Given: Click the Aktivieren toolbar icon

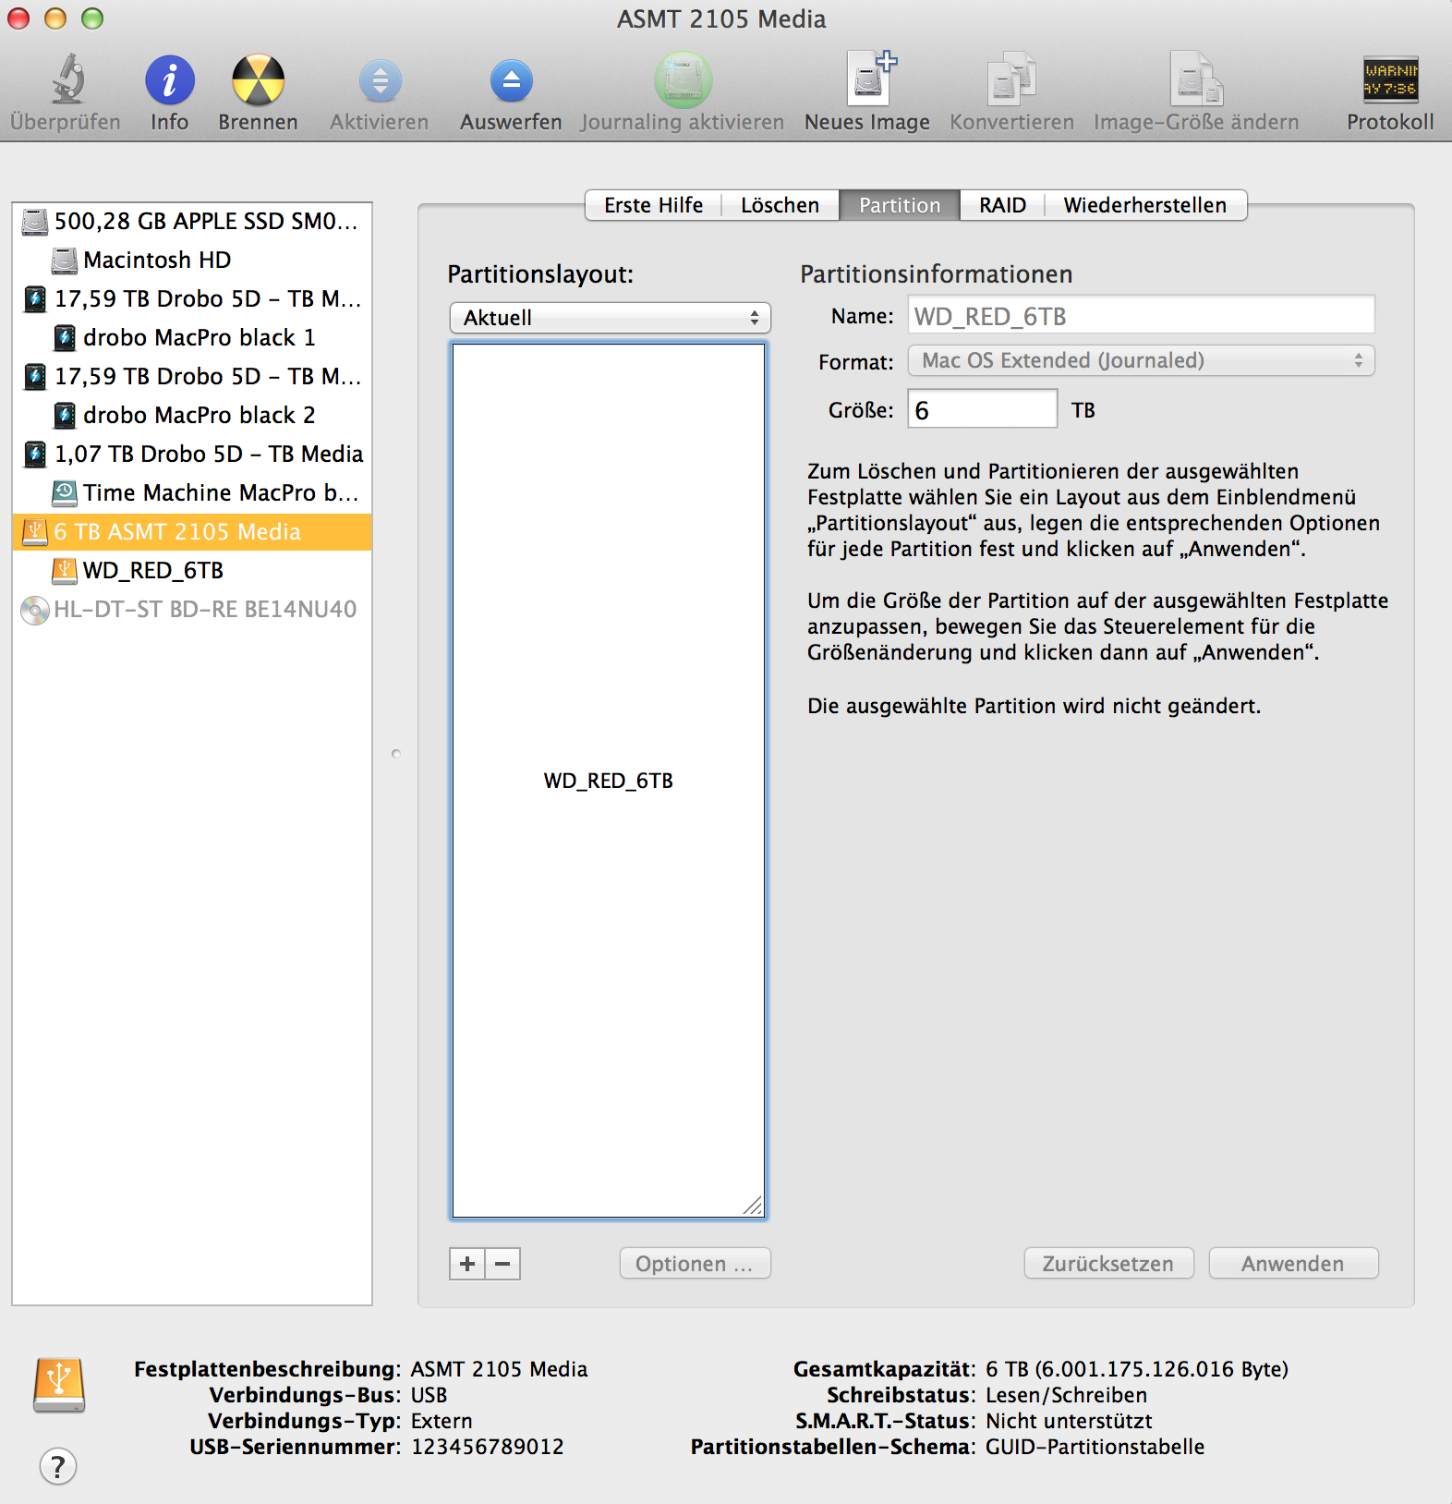Looking at the screenshot, I should click(380, 81).
